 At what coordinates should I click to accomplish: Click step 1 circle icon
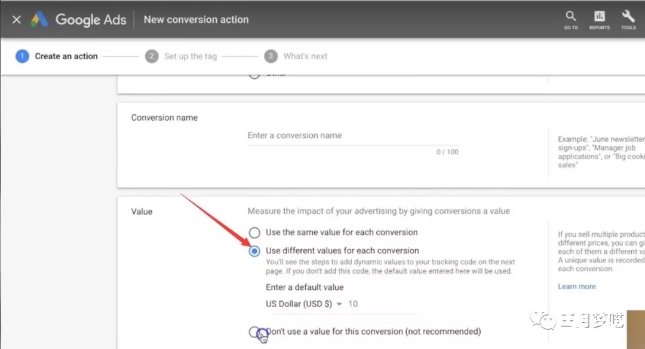coord(22,56)
